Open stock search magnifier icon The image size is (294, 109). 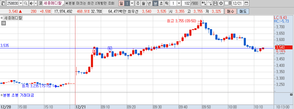pyautogui.click(x=26, y=3)
